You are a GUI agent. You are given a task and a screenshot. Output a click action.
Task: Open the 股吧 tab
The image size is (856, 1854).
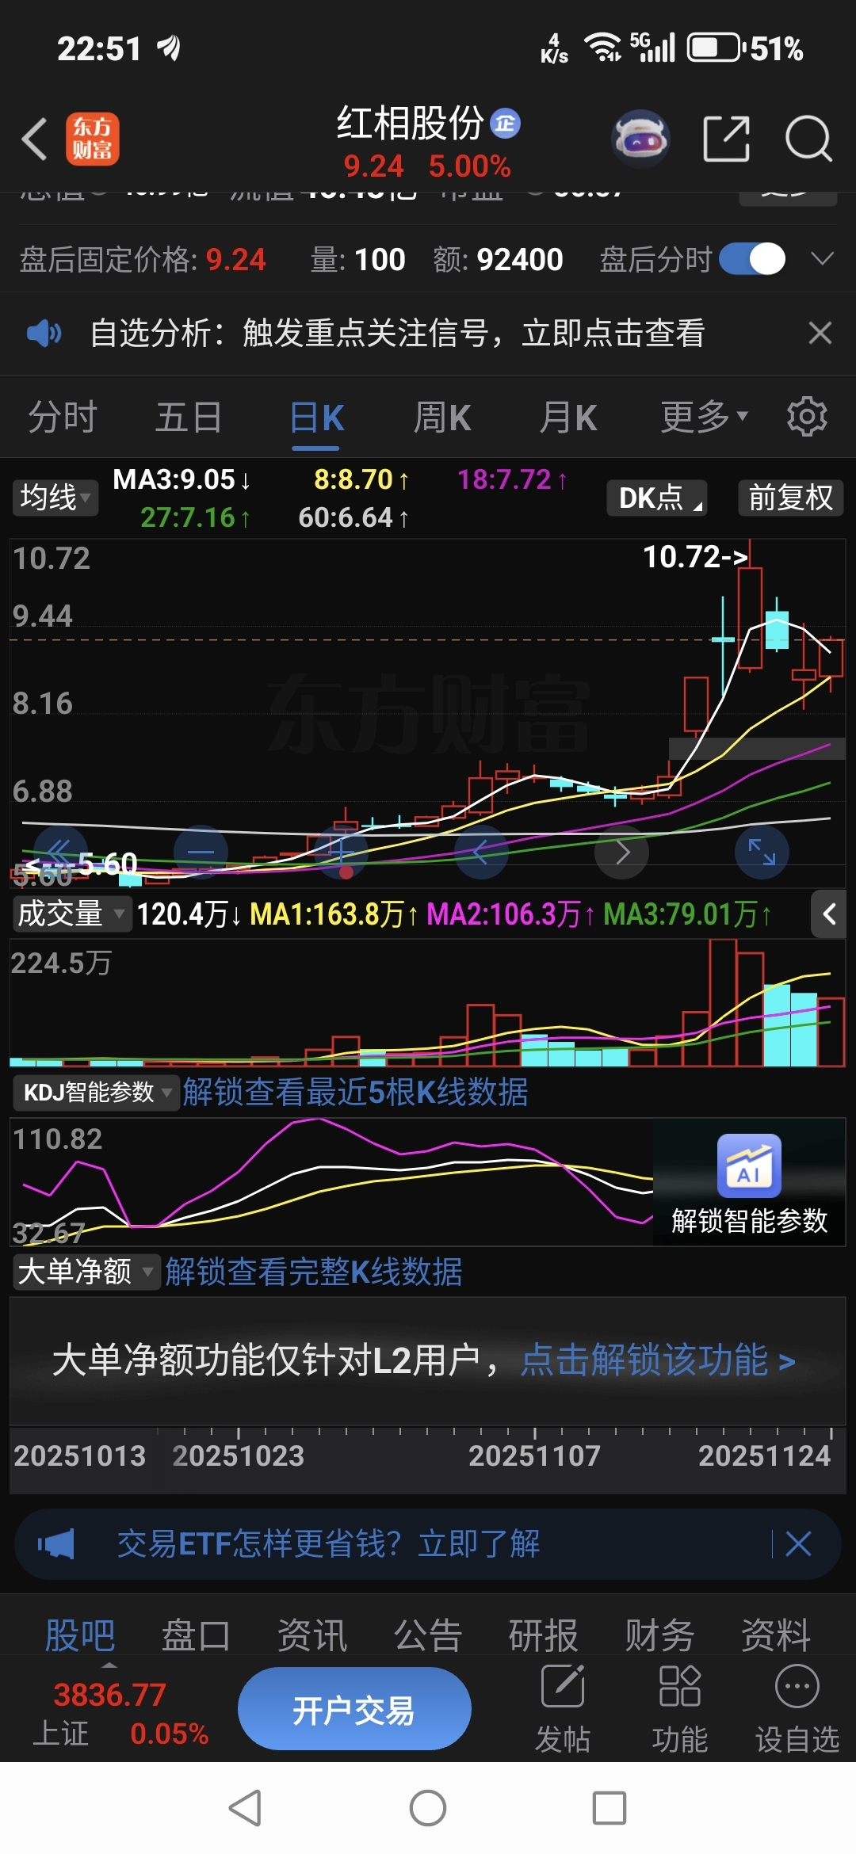[80, 1635]
